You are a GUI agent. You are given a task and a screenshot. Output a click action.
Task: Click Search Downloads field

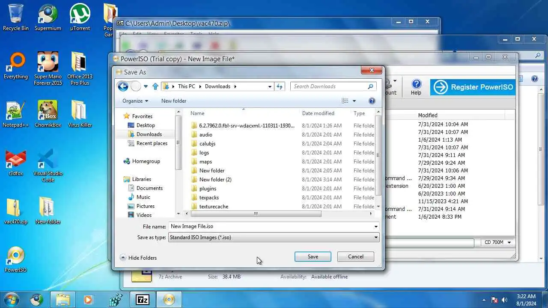click(x=333, y=86)
